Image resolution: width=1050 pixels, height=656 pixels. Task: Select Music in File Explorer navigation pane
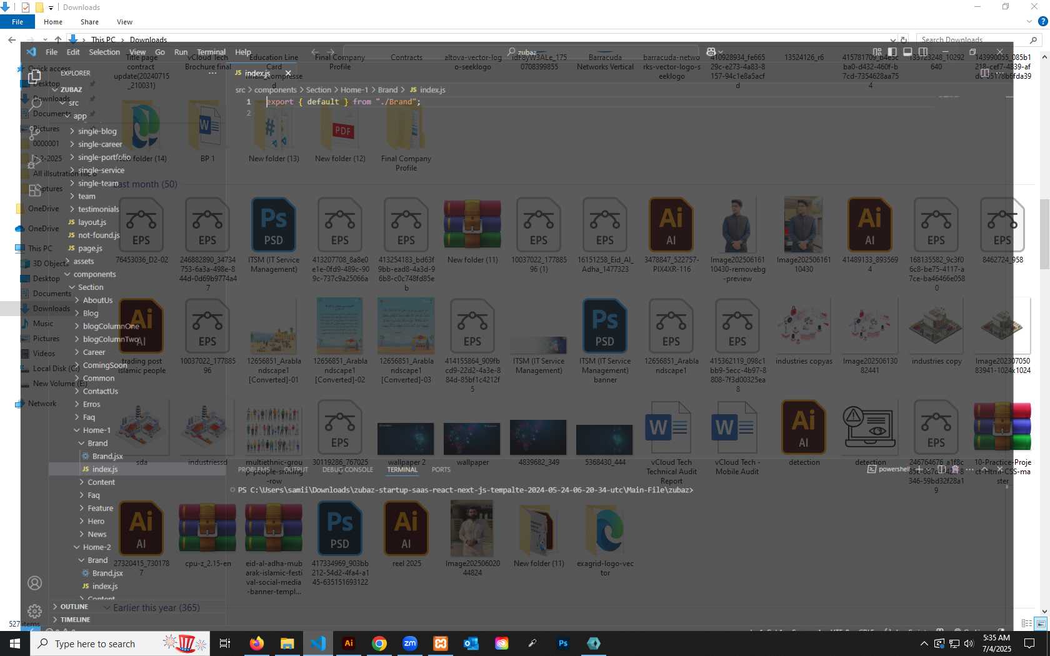point(42,324)
